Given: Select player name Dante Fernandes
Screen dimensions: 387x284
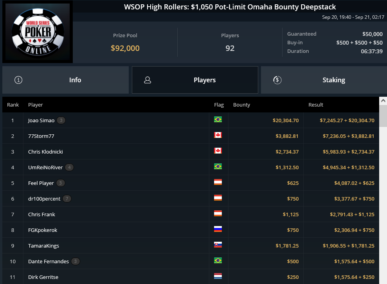Looking at the screenshot, I should (x=49, y=261).
